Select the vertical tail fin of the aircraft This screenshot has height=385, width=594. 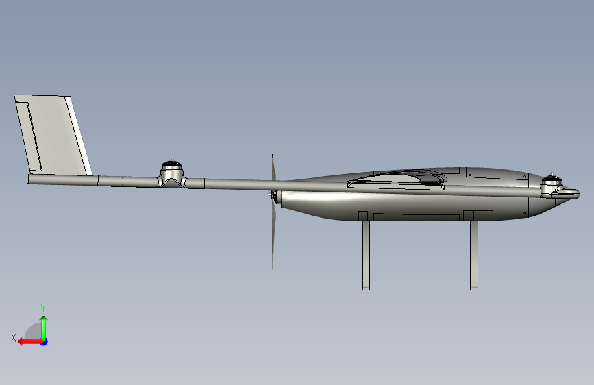pos(53,135)
